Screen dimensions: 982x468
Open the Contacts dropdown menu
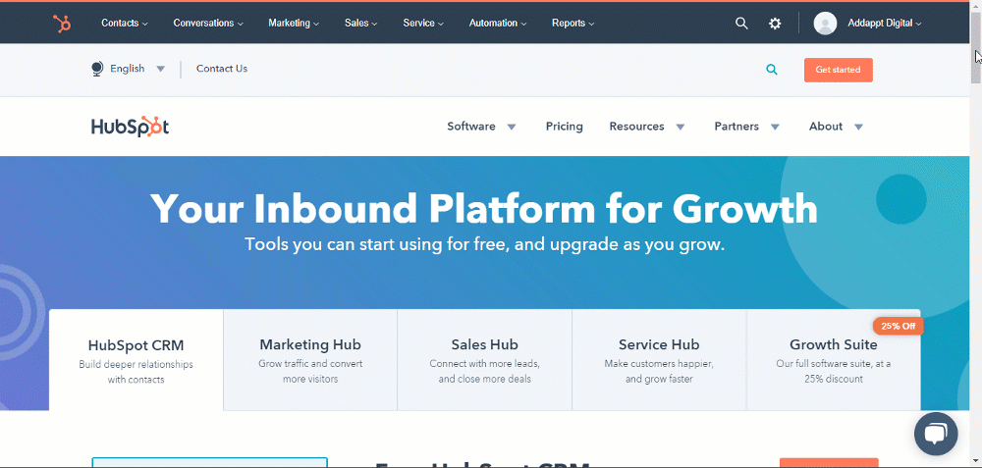[125, 24]
